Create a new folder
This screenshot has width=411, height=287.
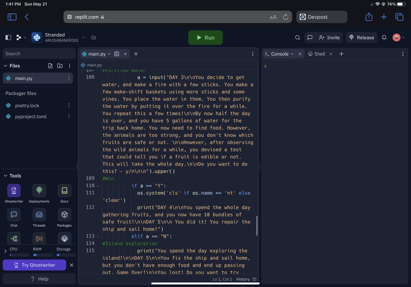pos(60,66)
